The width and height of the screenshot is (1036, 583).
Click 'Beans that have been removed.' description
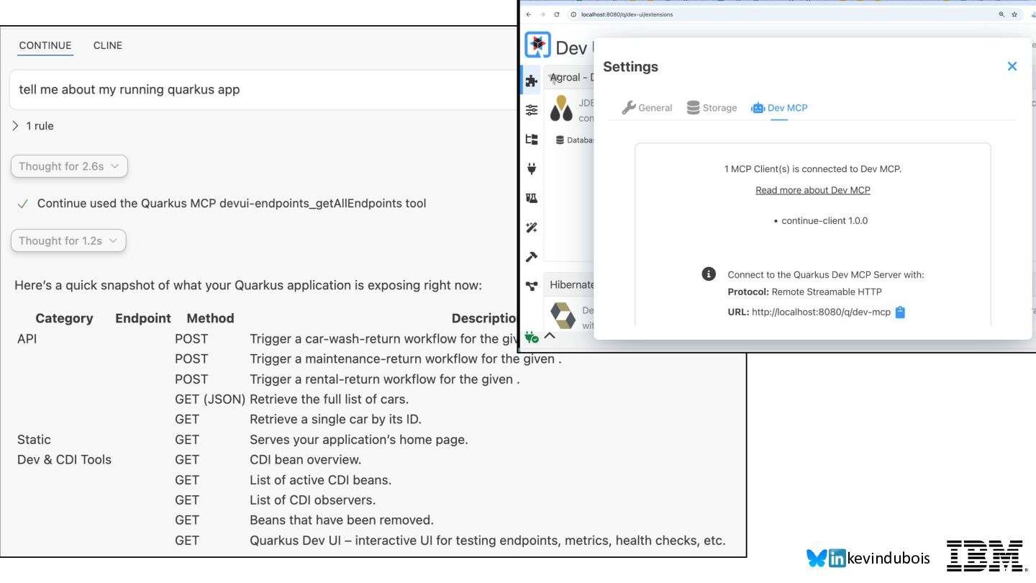(342, 520)
